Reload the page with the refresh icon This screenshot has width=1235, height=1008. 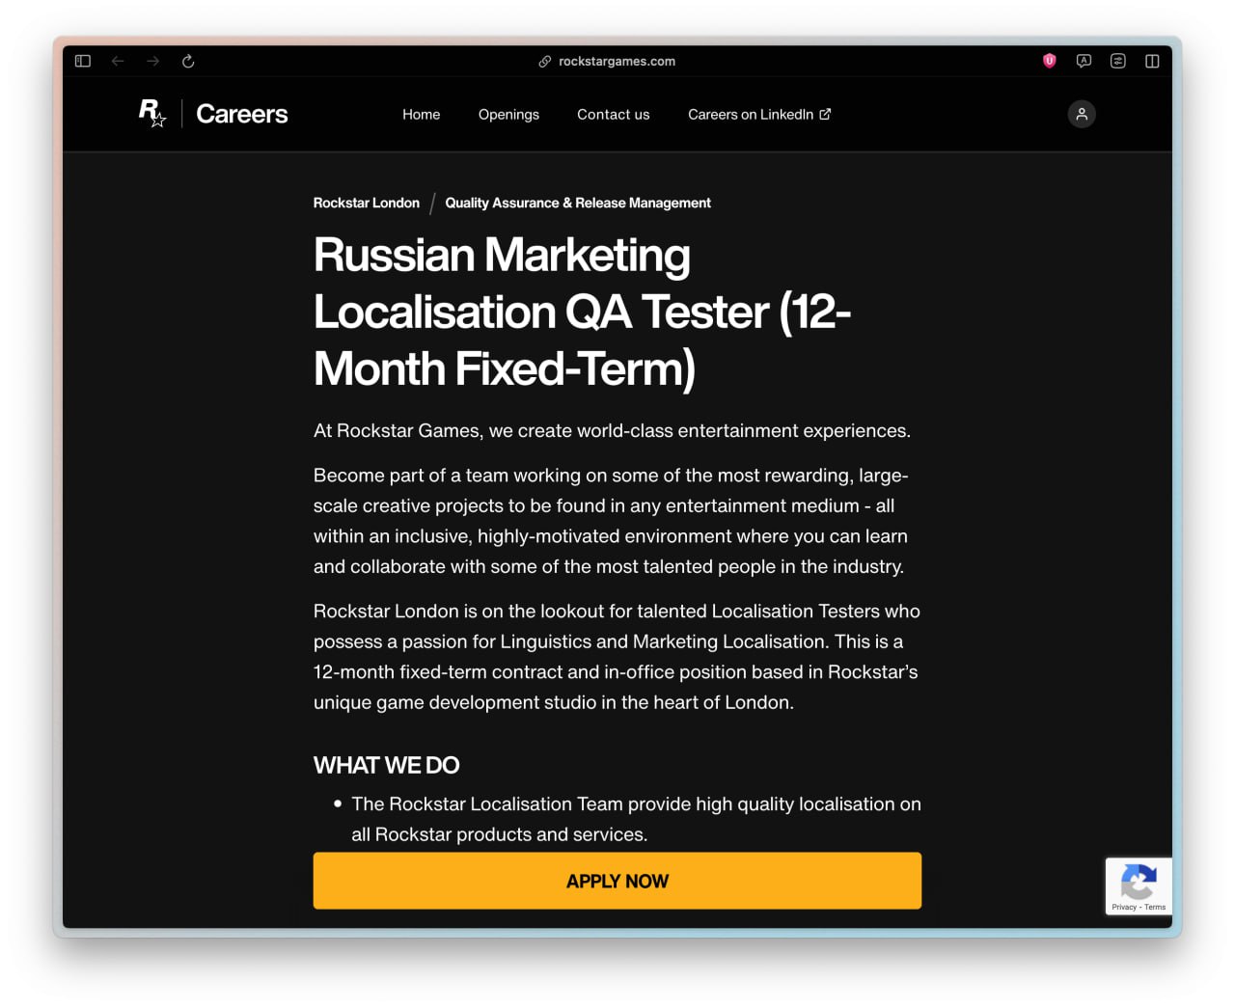[188, 61]
